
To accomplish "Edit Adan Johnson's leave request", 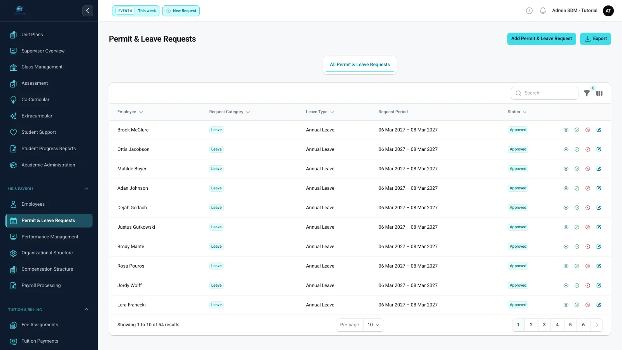I will [599, 188].
